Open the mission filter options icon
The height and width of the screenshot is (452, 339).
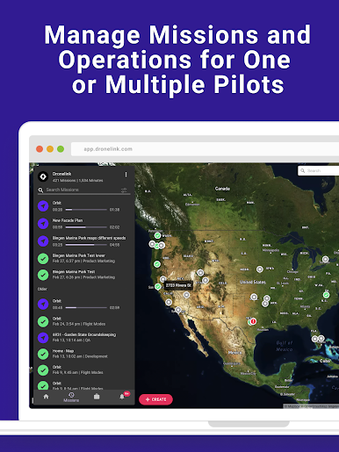[124, 190]
